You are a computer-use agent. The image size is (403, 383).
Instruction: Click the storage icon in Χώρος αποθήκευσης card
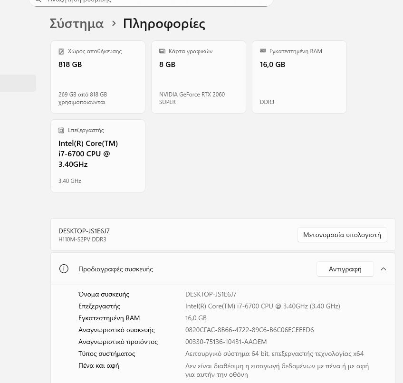(x=61, y=51)
